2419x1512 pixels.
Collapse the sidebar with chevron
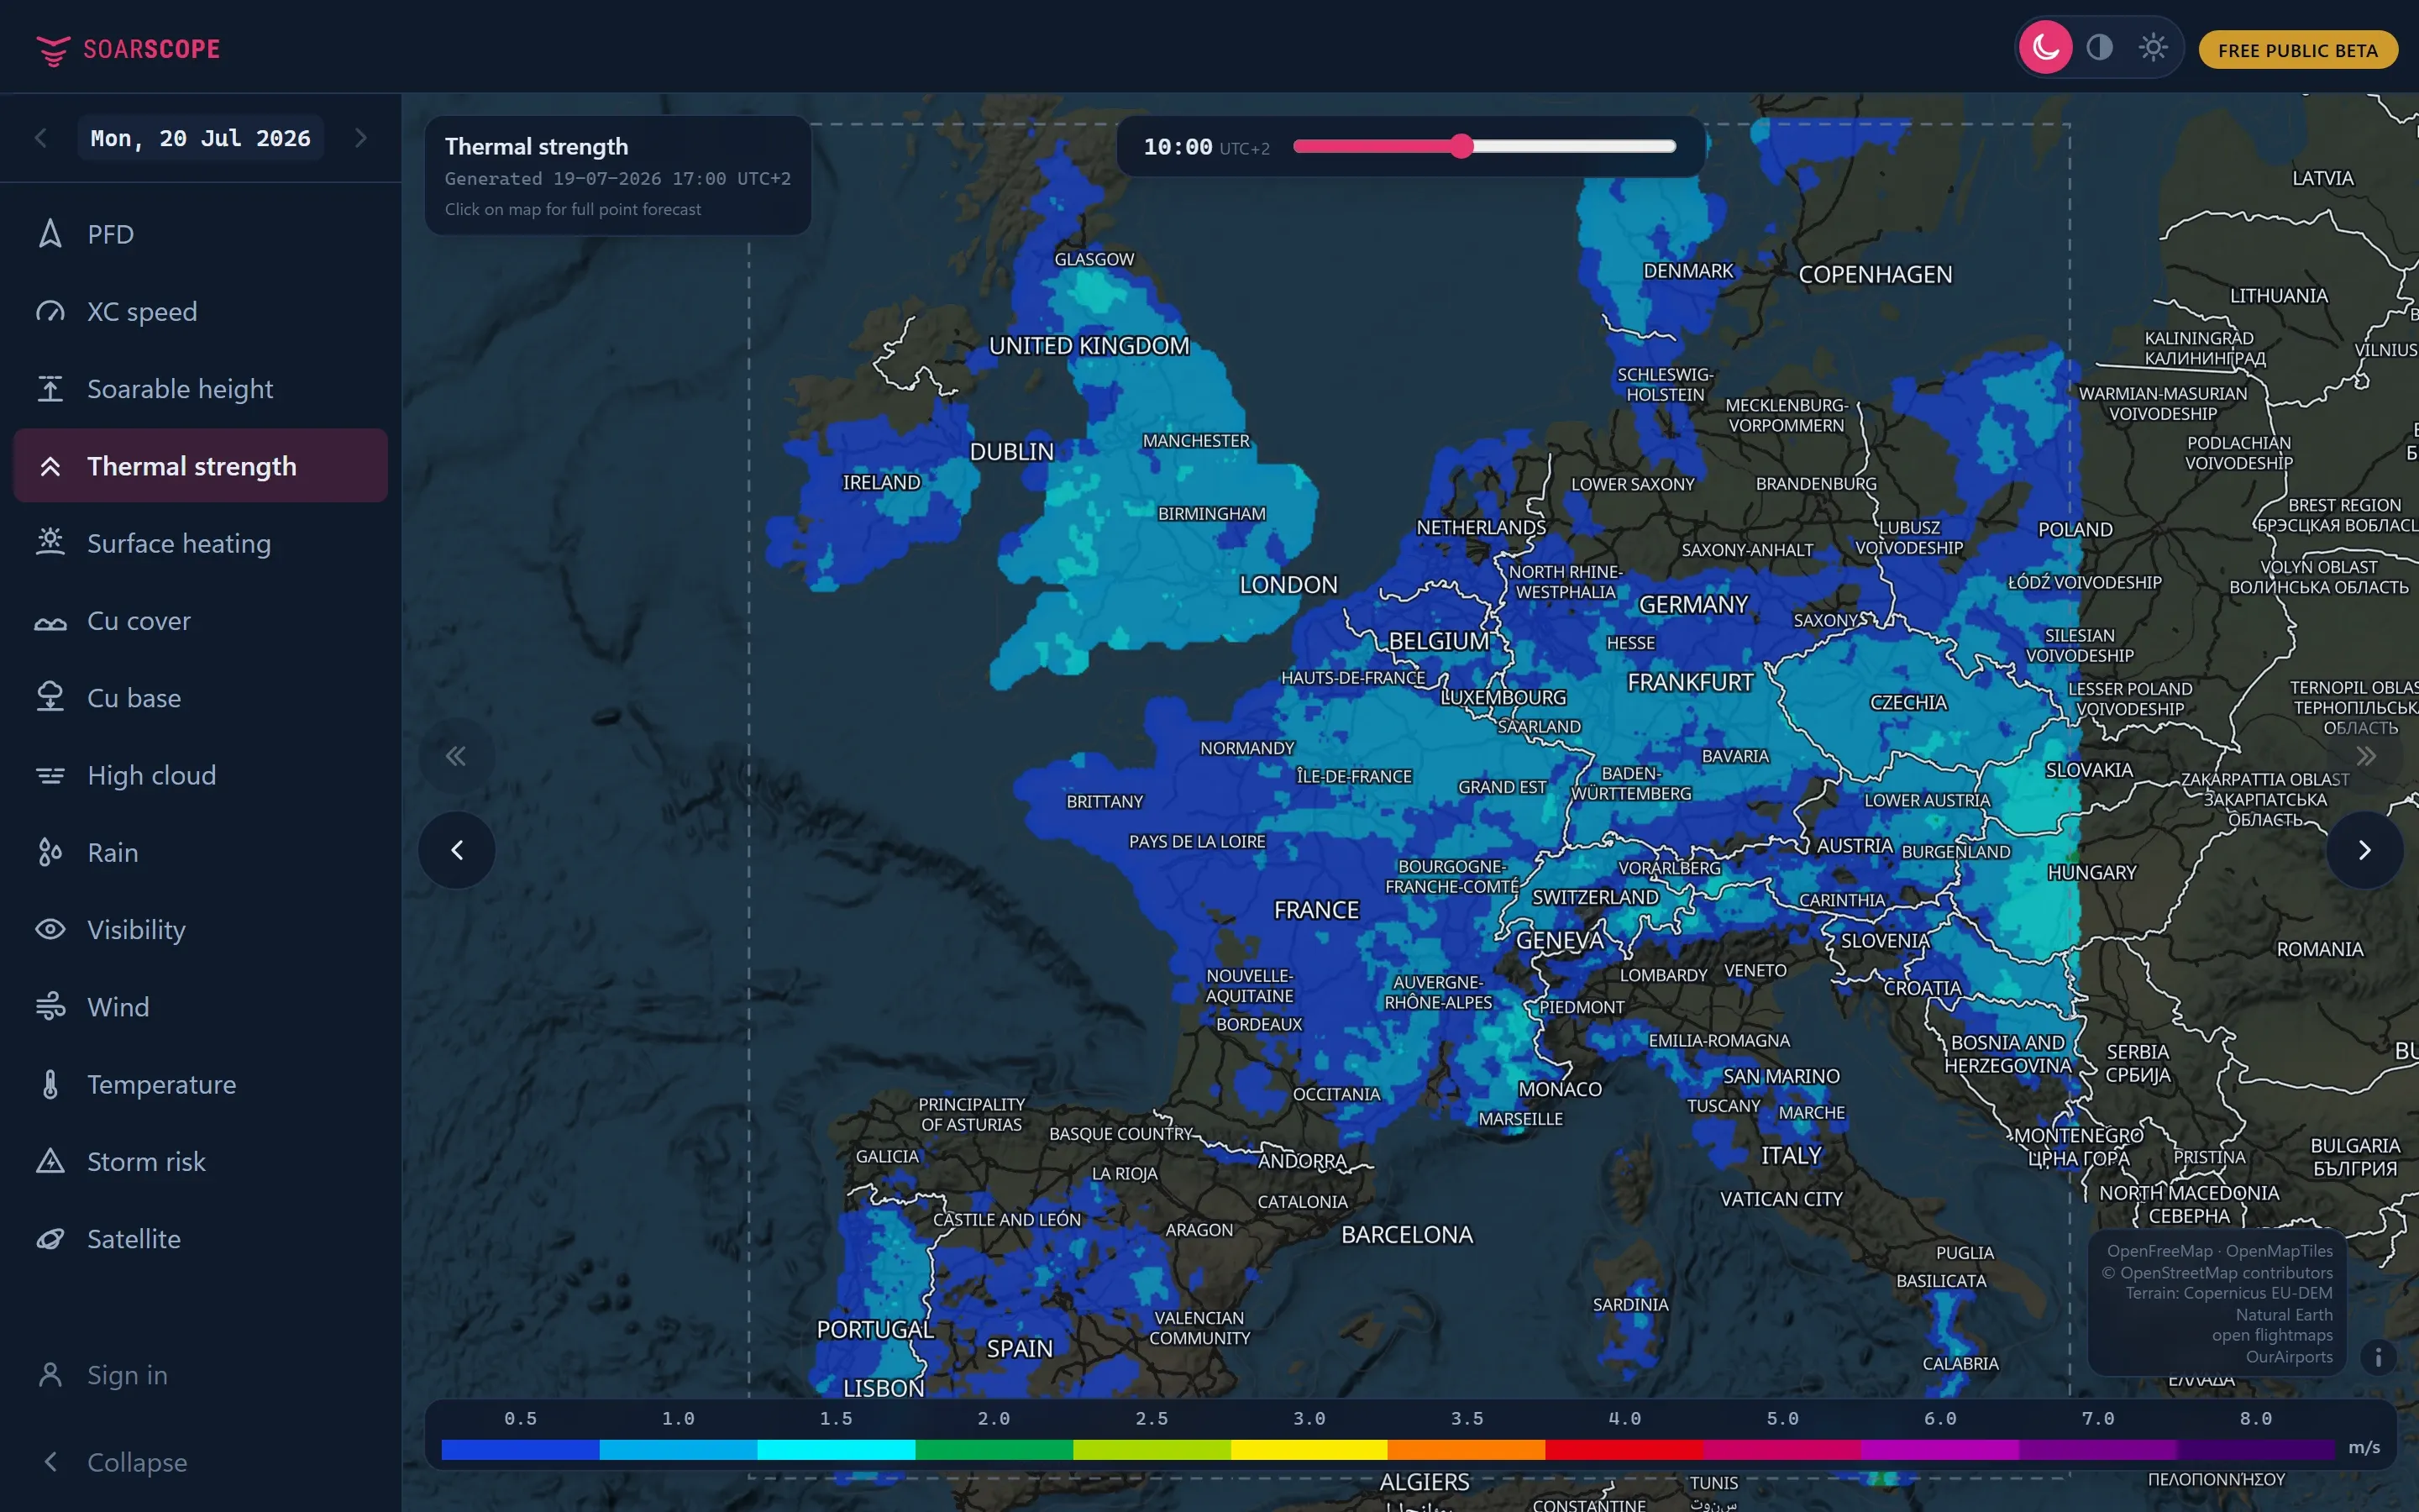point(50,1462)
